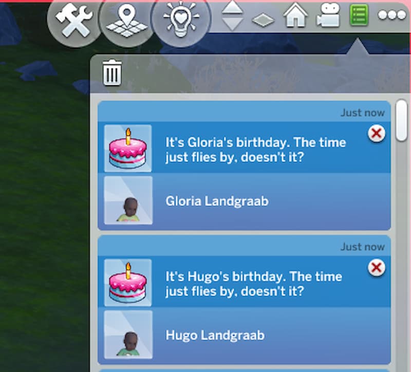Click the home lot house icon
411x372 pixels.
click(296, 15)
